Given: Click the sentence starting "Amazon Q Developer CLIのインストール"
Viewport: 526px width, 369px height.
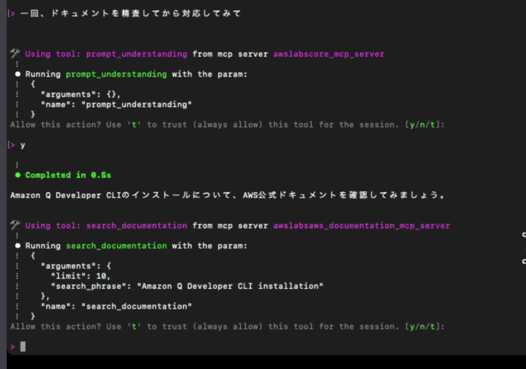Looking at the screenshot, I should pos(228,195).
